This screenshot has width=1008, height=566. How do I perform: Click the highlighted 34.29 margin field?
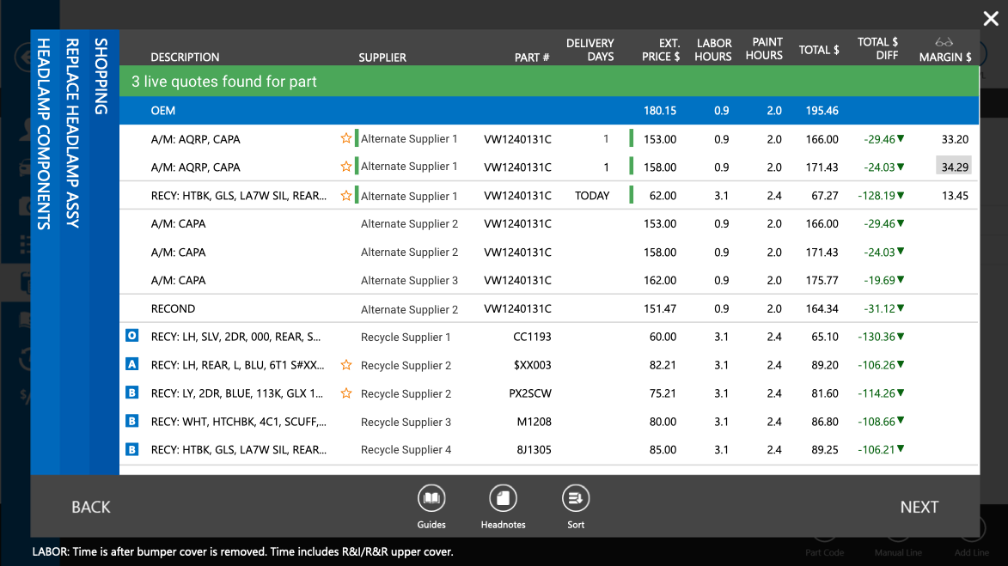tap(954, 167)
